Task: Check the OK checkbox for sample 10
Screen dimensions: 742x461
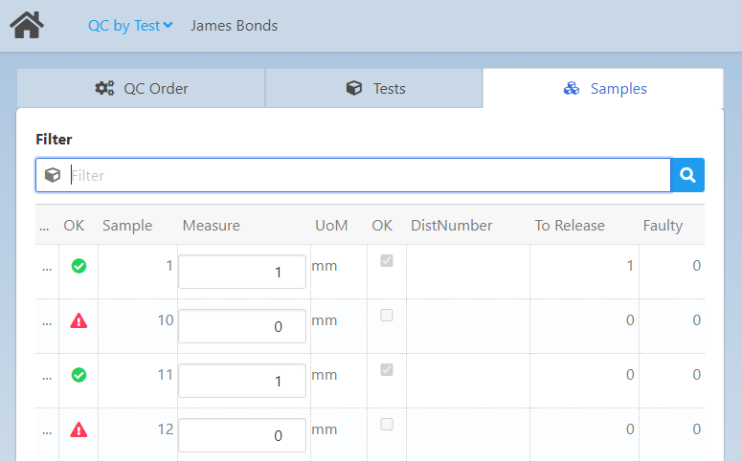Action: (387, 316)
